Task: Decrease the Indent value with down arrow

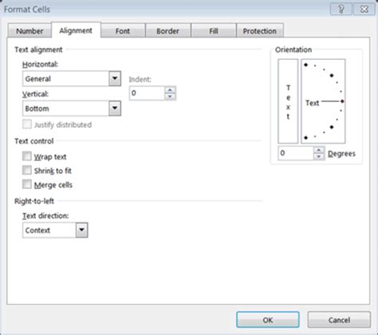Action: pos(170,97)
